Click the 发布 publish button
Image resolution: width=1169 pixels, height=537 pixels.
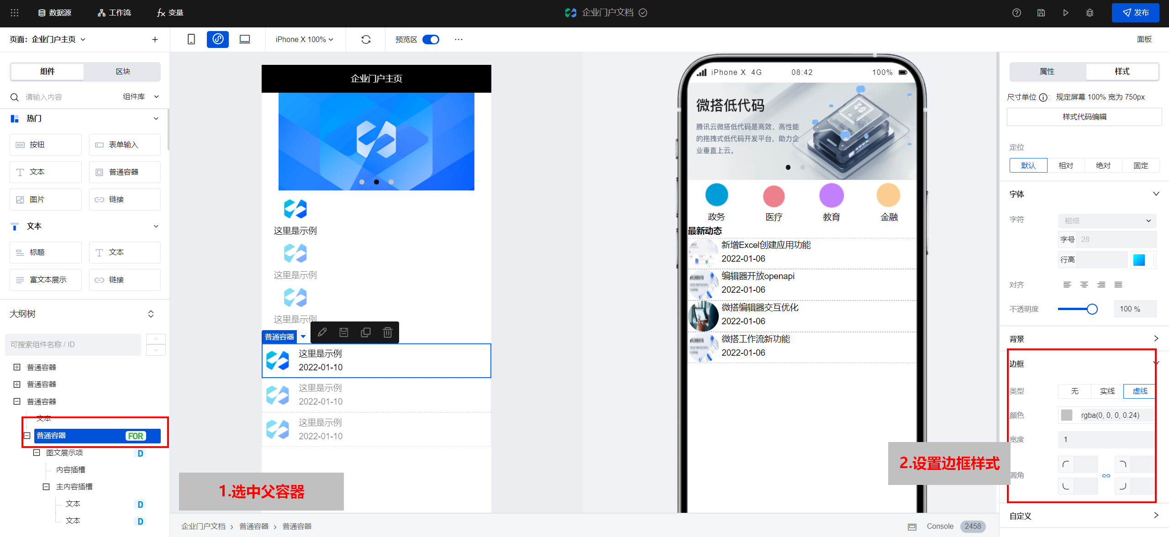(1135, 13)
